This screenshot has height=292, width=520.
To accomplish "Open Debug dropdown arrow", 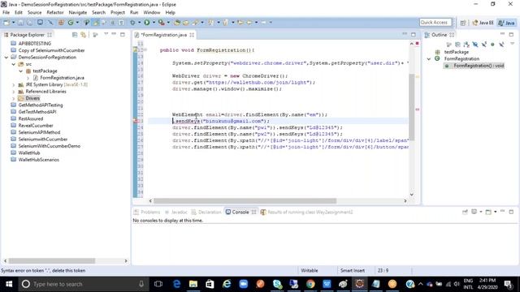I will point(139,23).
